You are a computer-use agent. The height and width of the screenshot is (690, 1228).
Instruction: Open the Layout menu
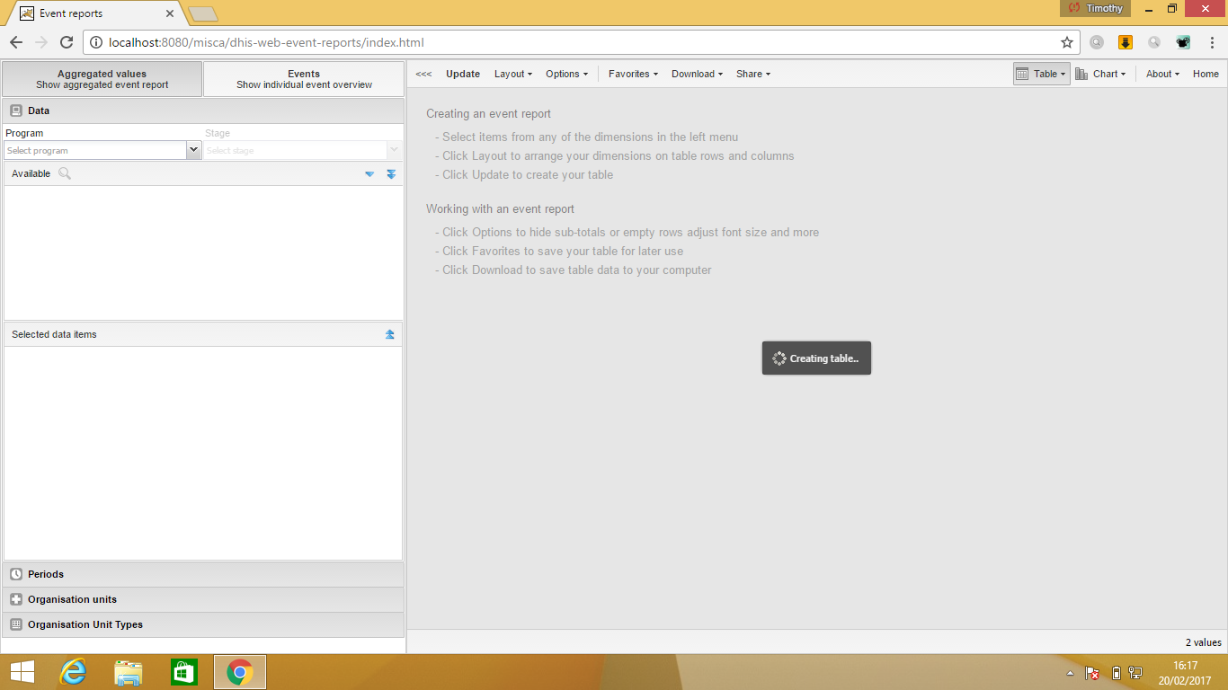pos(512,74)
